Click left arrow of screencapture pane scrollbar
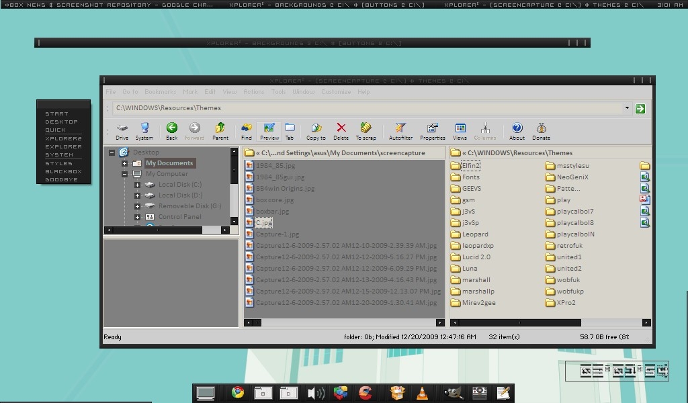 pyautogui.click(x=249, y=323)
